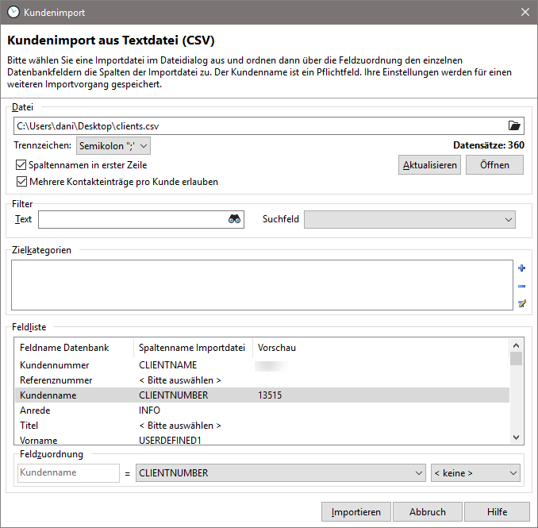Viewport: 538px width, 528px height.
Task: Click the binoculars search icon in Filter
Action: pyautogui.click(x=234, y=219)
